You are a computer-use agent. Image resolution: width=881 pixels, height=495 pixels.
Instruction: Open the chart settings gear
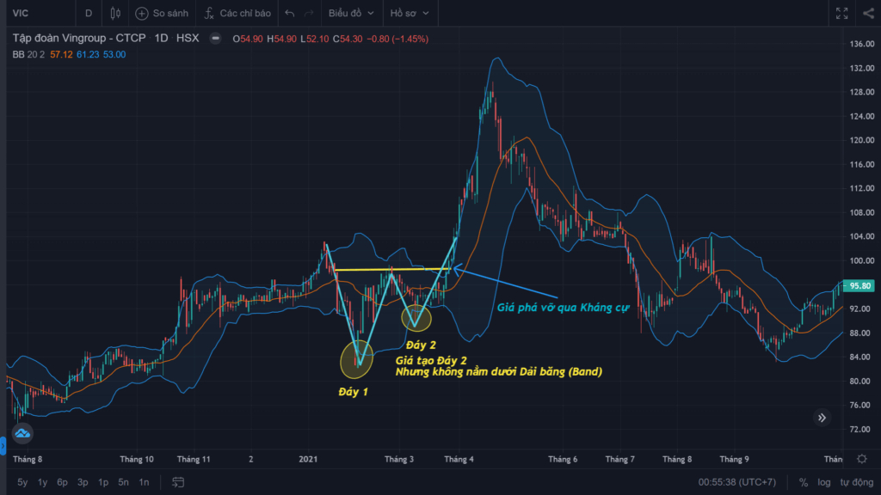[862, 459]
